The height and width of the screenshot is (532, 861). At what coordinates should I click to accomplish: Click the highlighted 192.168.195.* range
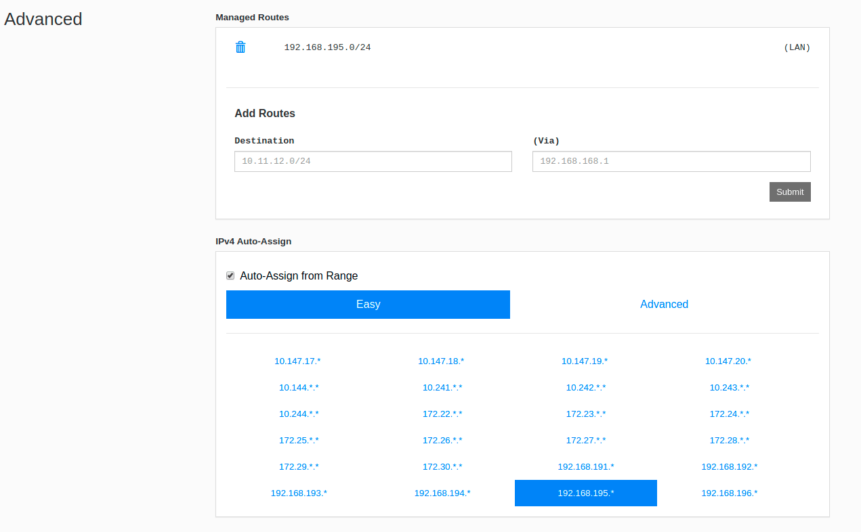pyautogui.click(x=586, y=493)
